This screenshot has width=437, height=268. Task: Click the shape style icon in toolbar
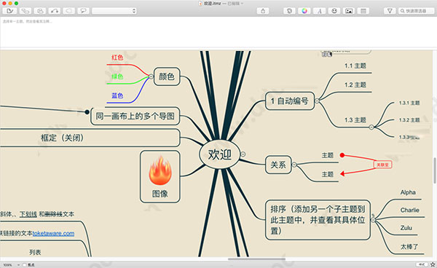pyautogui.click(x=289, y=11)
